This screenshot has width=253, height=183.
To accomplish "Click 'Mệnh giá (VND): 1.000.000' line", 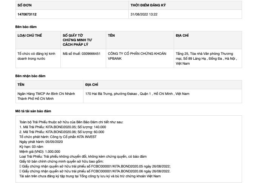I will point(40,152).
